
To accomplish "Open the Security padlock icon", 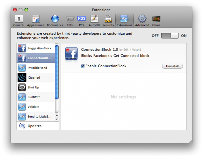I will point(108,19).
